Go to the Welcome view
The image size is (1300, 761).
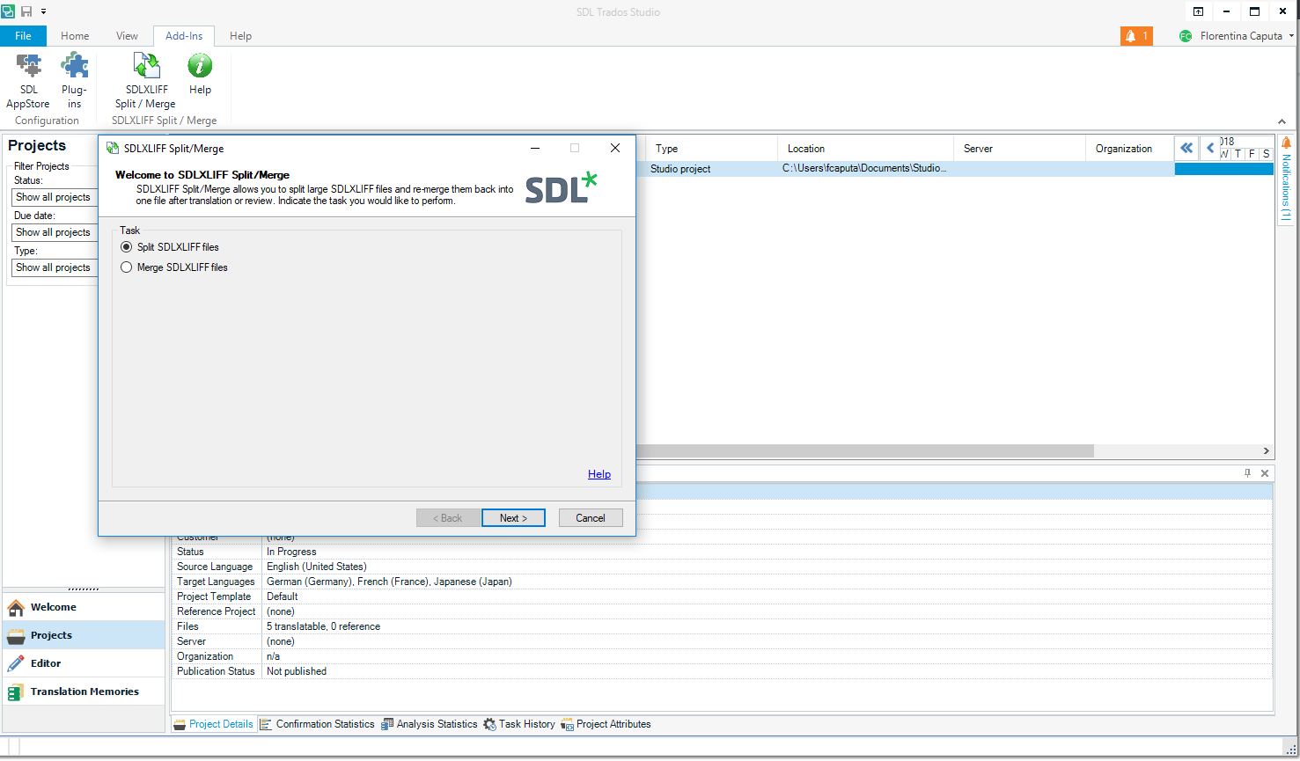tap(84, 607)
